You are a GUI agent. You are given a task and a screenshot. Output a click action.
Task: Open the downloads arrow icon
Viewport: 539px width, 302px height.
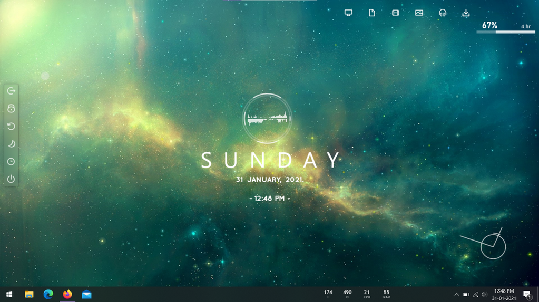[x=466, y=13]
